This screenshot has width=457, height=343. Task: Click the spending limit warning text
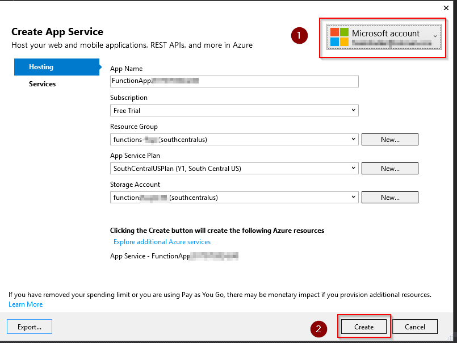[x=220, y=295]
